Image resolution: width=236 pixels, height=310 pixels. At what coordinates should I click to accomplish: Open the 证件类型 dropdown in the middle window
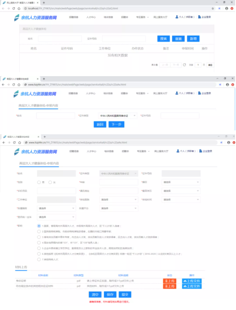[118, 116]
